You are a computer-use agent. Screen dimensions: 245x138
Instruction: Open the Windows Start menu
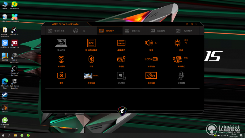click(x=3, y=135)
